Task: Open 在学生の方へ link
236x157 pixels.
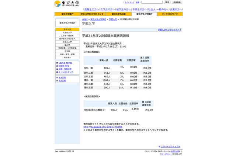Action: [108, 9]
